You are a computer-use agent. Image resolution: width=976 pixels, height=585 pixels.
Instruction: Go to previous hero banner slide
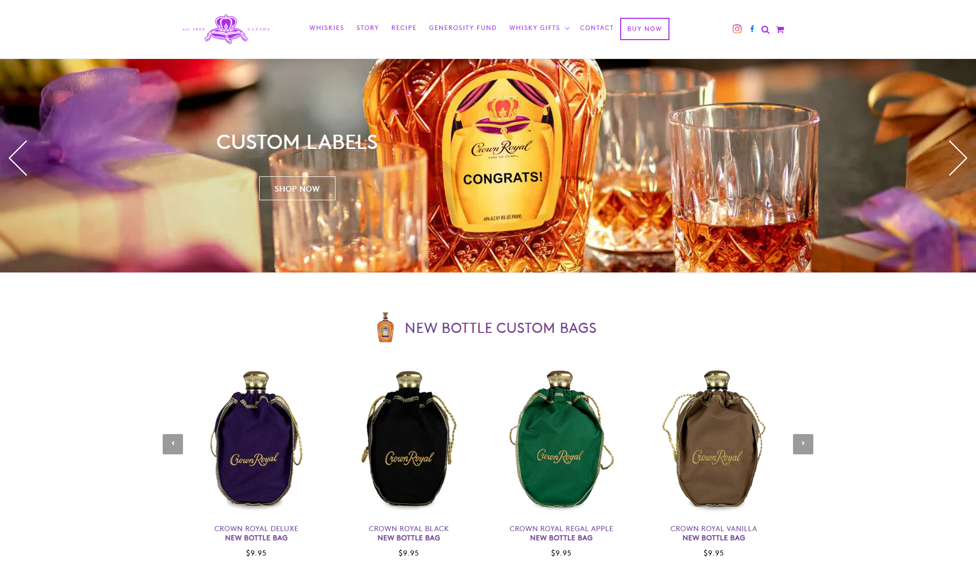(18, 158)
